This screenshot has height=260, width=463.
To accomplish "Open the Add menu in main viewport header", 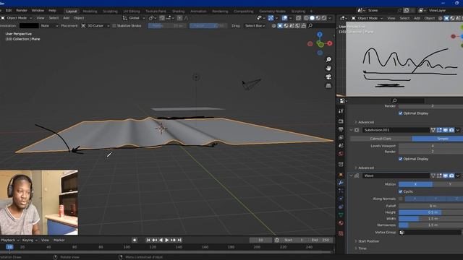I will (x=66, y=18).
